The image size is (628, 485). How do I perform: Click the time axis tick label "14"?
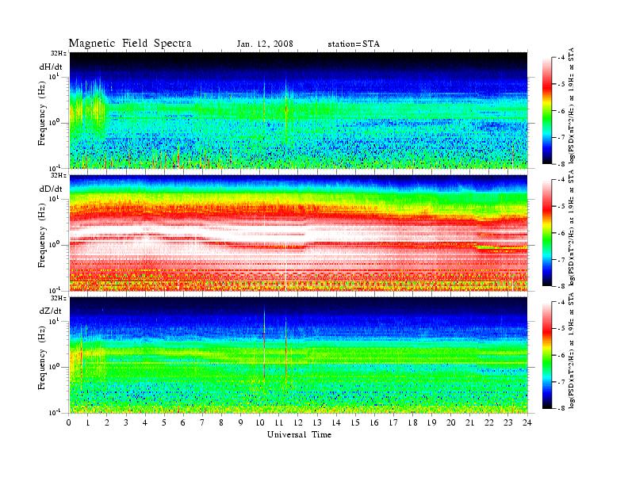point(335,422)
